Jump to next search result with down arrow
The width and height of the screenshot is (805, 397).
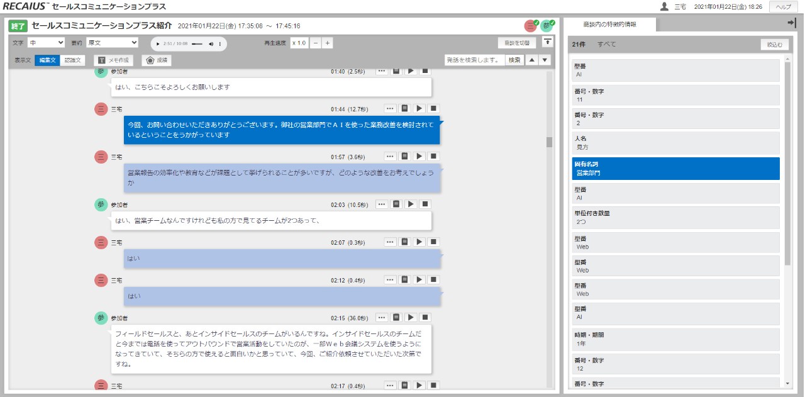[545, 60]
